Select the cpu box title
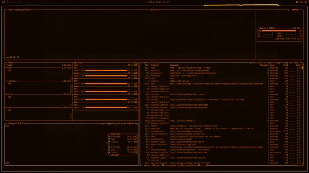309x173 pixels. (10, 10)
